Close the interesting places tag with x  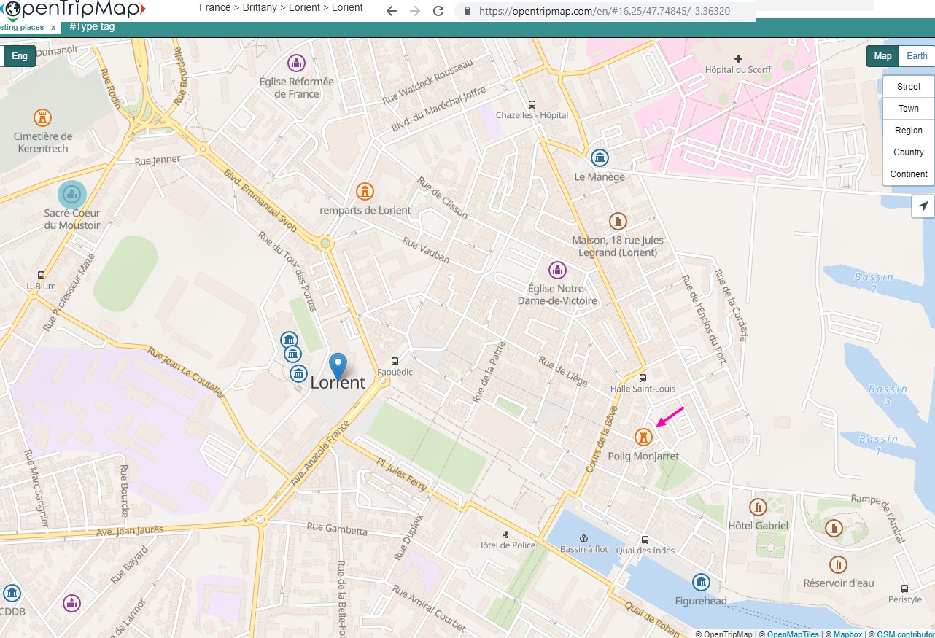tap(53, 28)
